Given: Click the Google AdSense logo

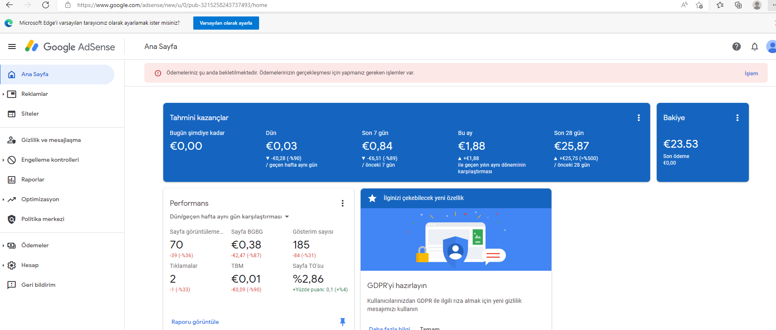Looking at the screenshot, I should (x=70, y=46).
